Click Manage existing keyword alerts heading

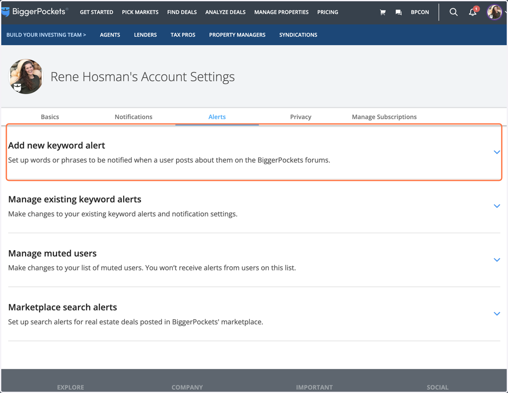point(75,199)
